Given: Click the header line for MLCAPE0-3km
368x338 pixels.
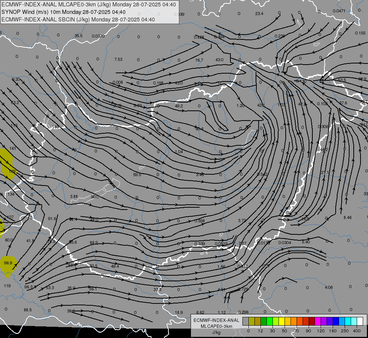Looking at the screenshot, I should pos(88,5).
